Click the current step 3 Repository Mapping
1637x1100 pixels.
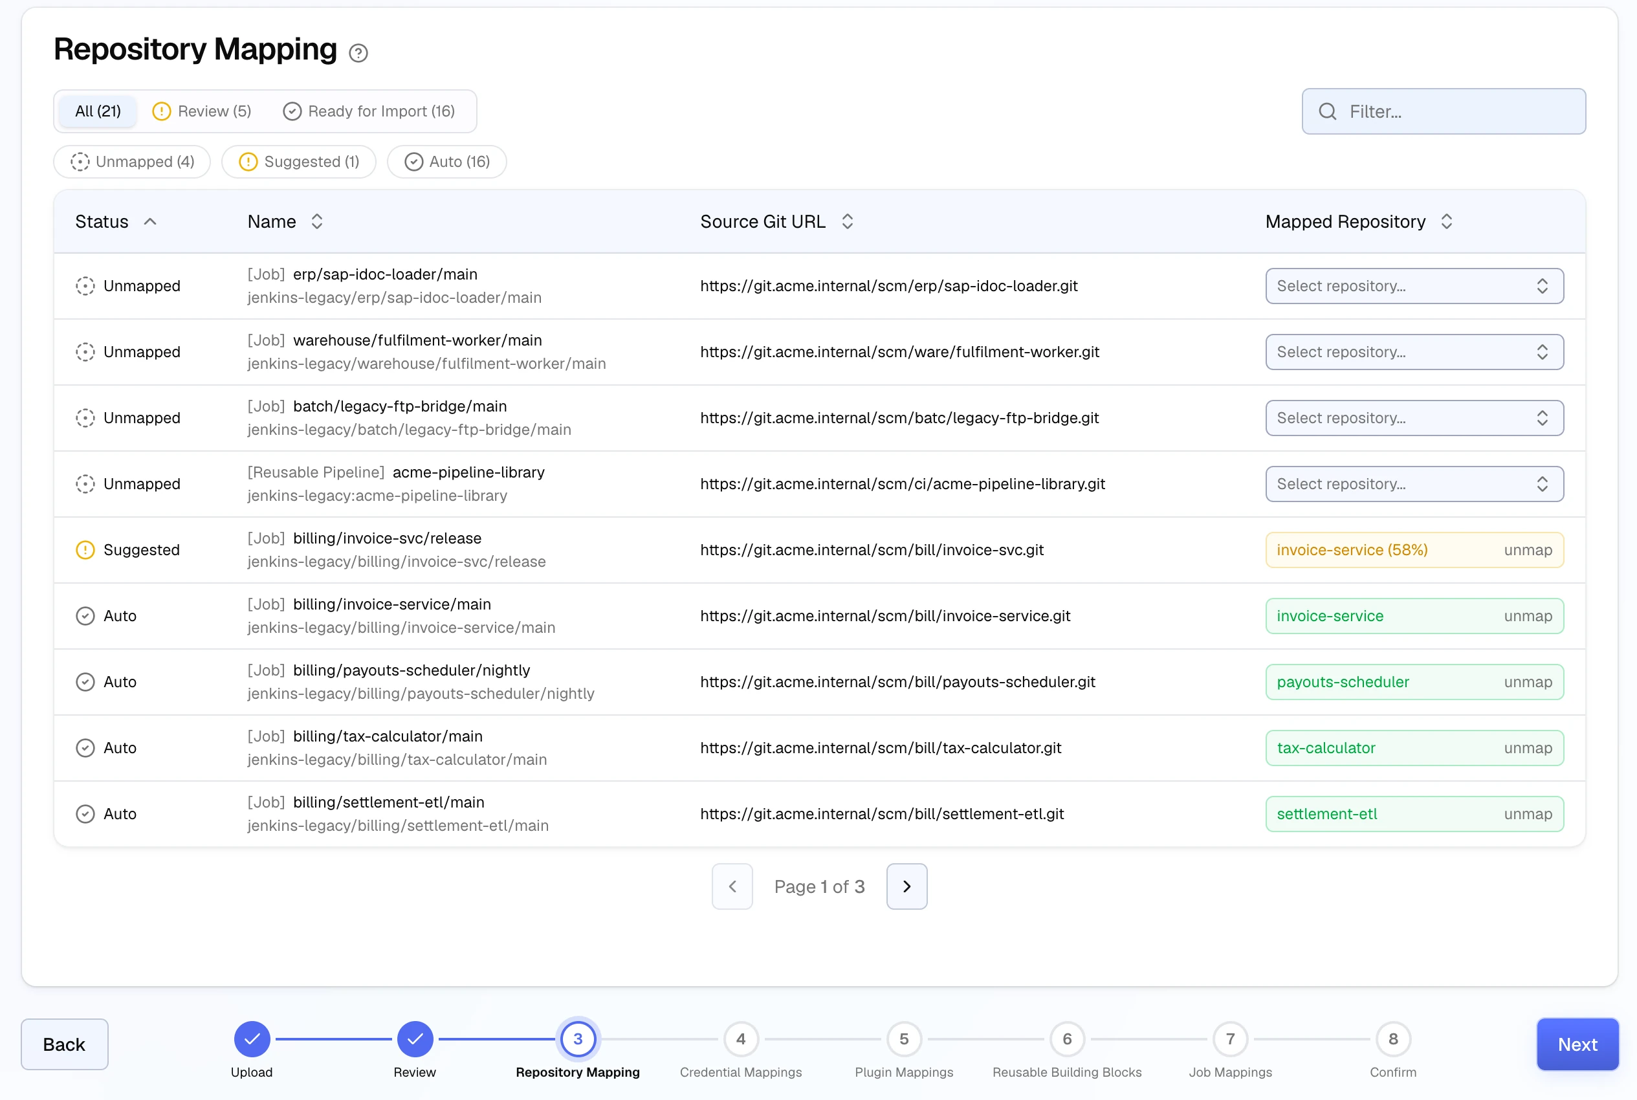pos(578,1039)
